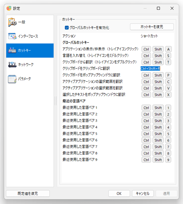
Task: Click the ホットキー keyboard icon
Action: [x=12, y=50]
